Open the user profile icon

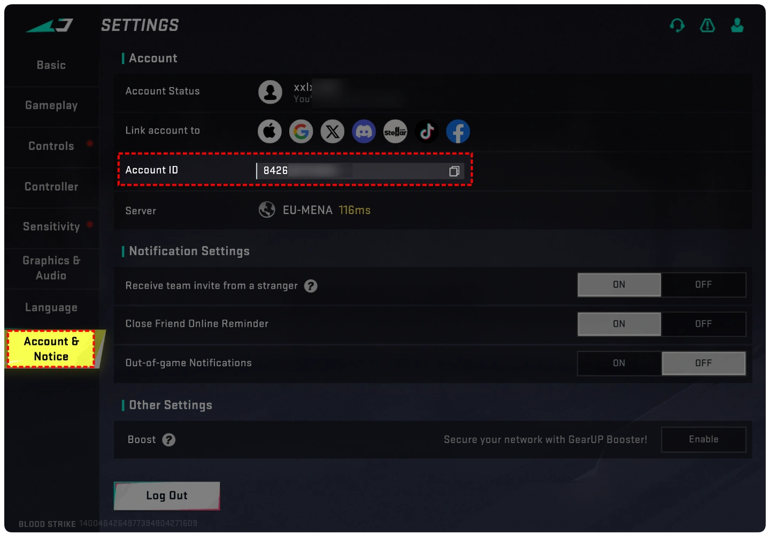(737, 25)
